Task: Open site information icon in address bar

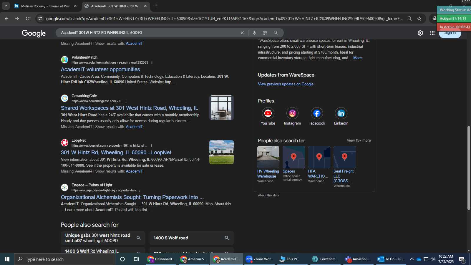Action: point(40,19)
